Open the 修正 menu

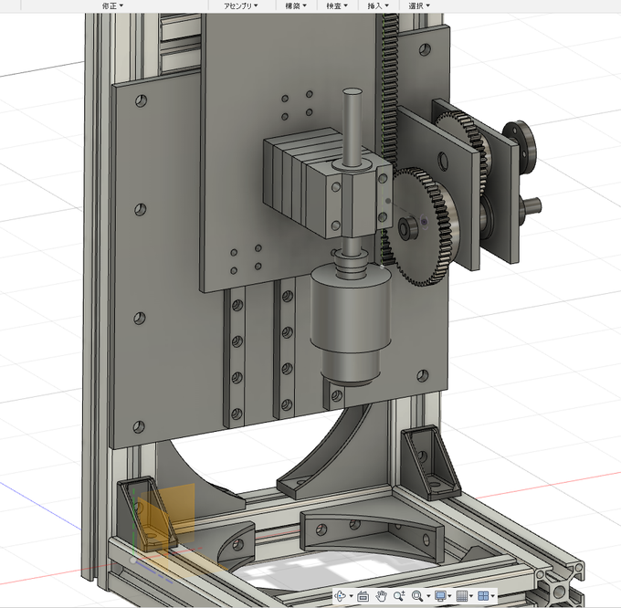point(112,5)
